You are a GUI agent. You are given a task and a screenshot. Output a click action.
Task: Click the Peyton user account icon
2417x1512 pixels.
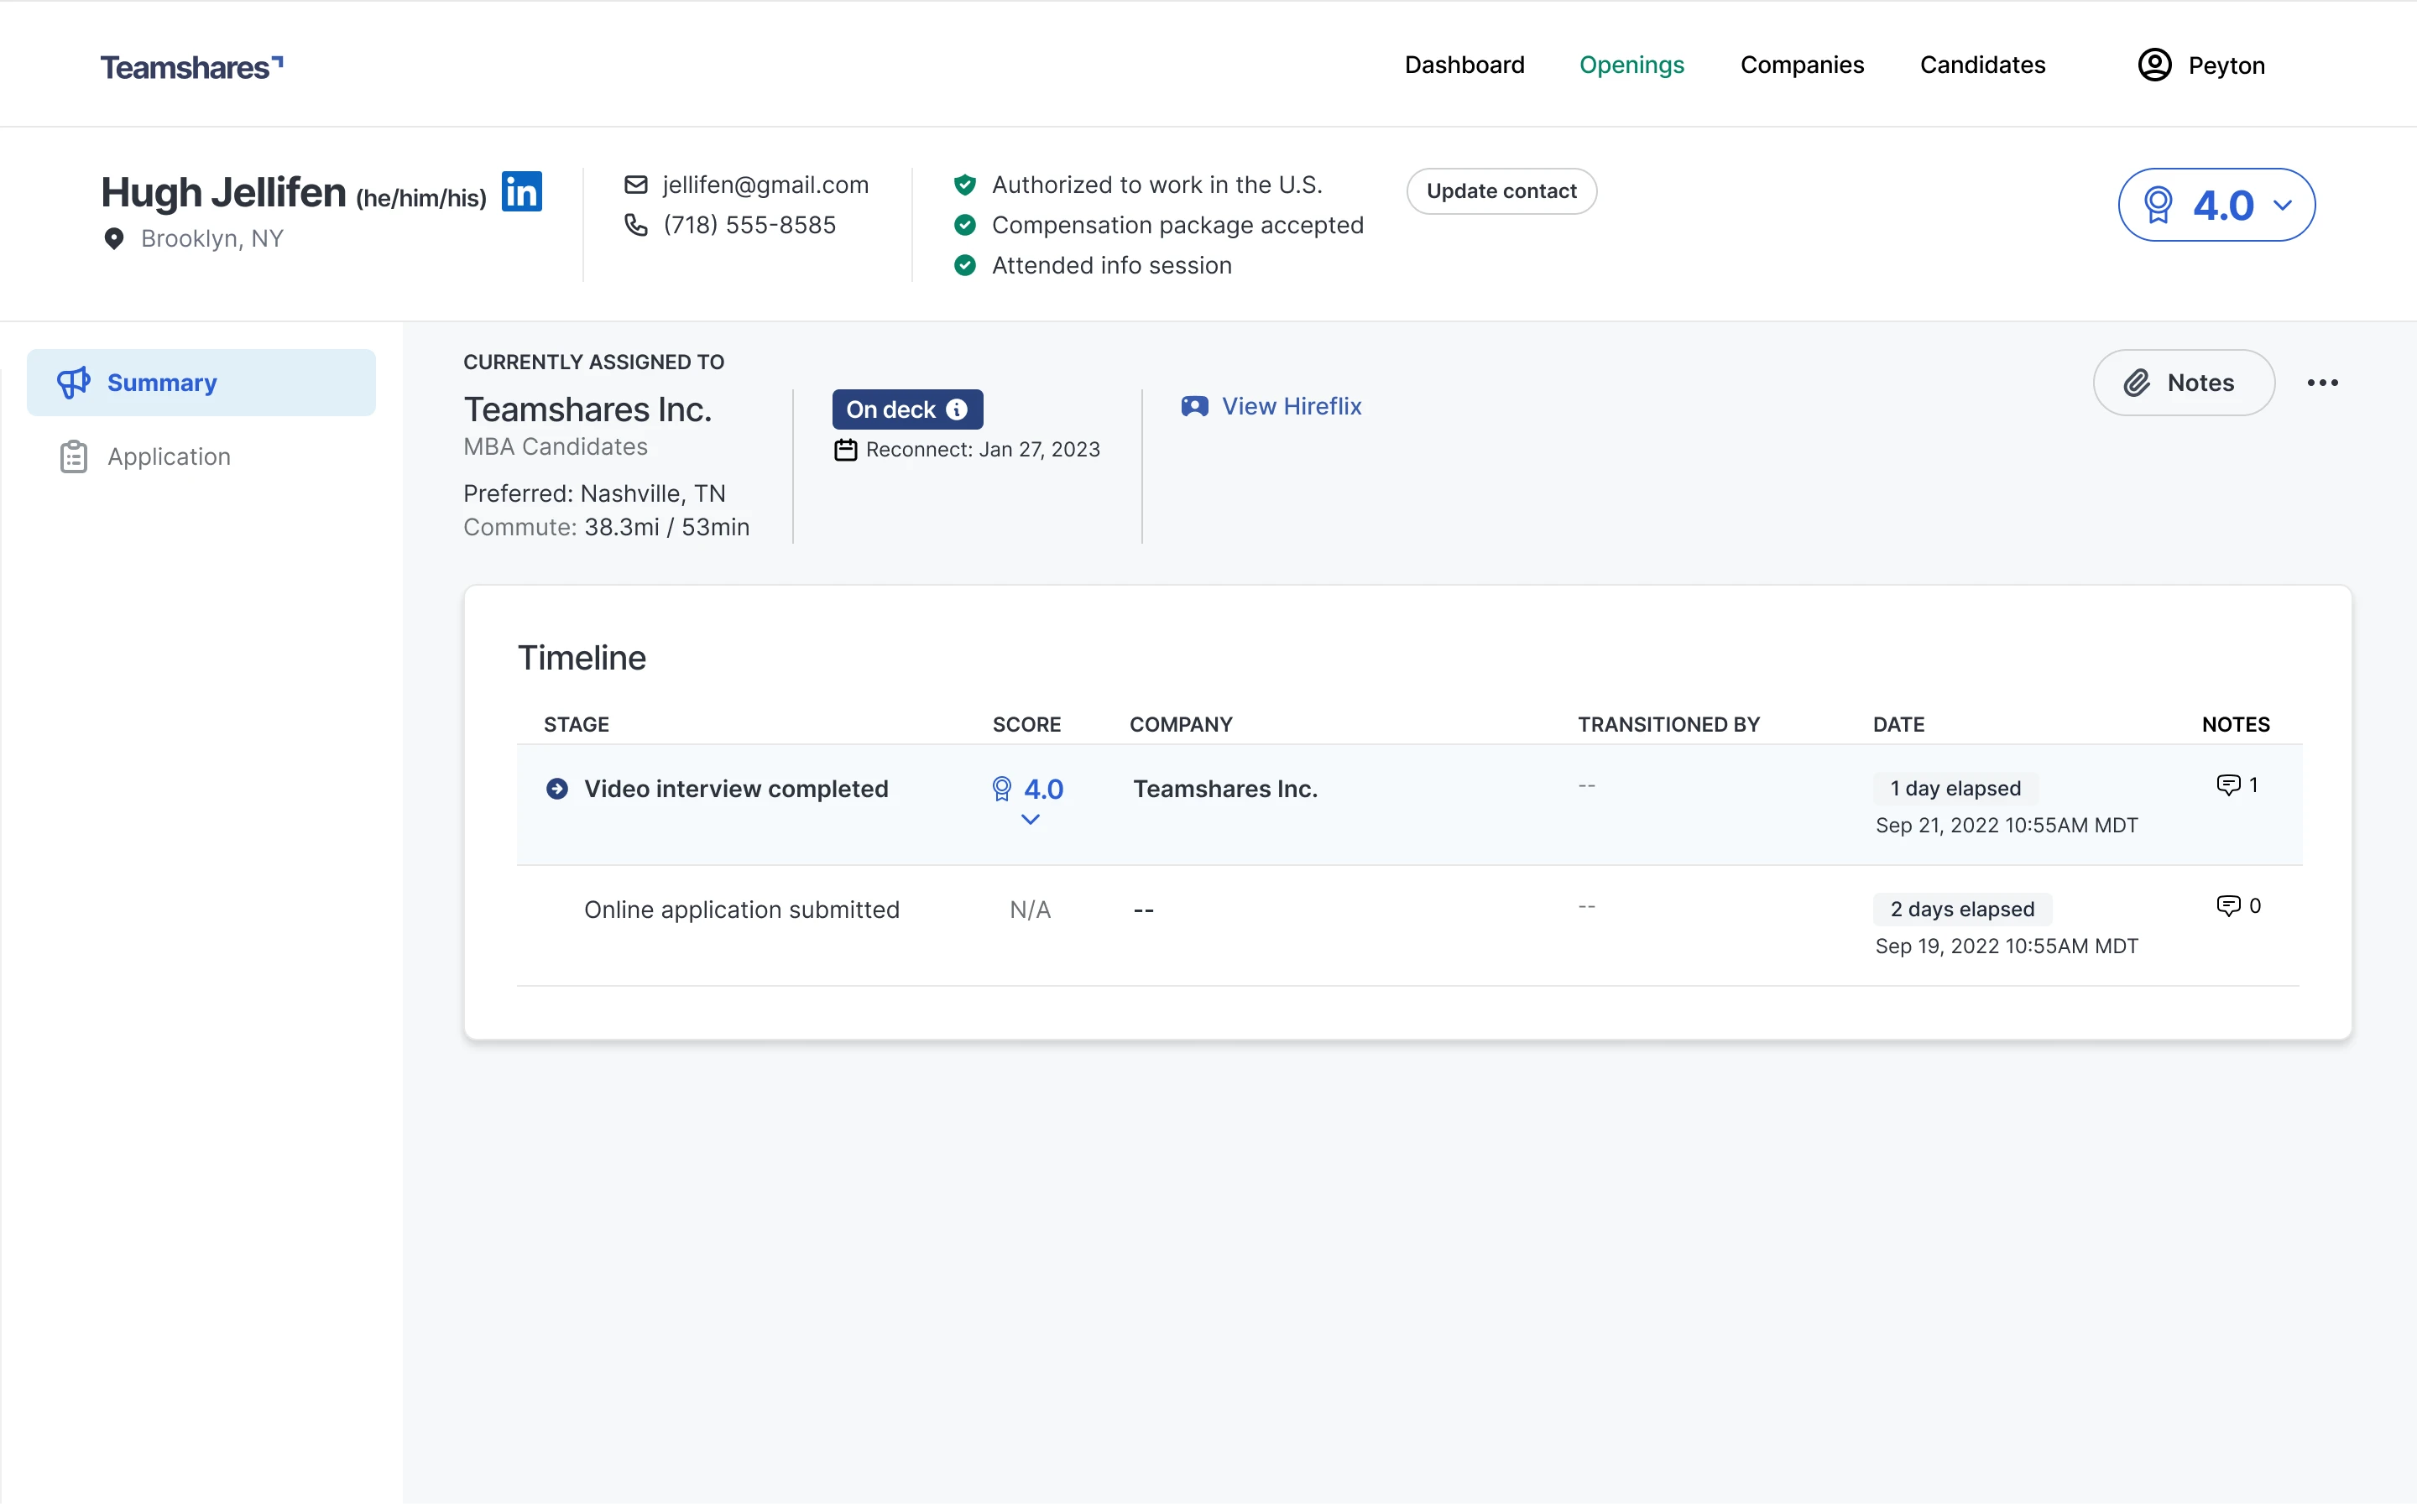pos(2154,65)
